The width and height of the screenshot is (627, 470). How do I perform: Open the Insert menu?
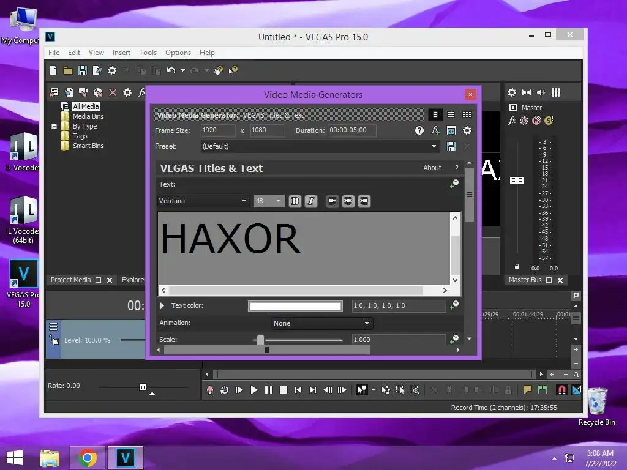pyautogui.click(x=121, y=53)
